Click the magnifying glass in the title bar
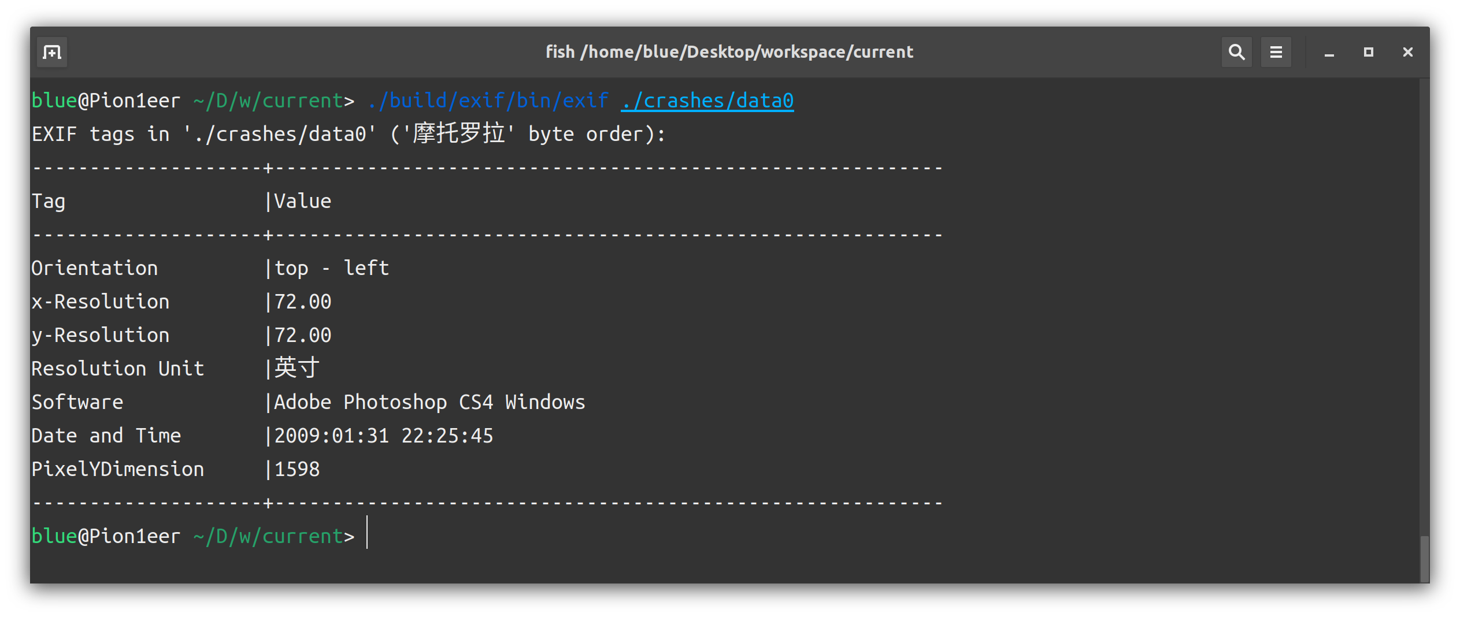 [1236, 51]
